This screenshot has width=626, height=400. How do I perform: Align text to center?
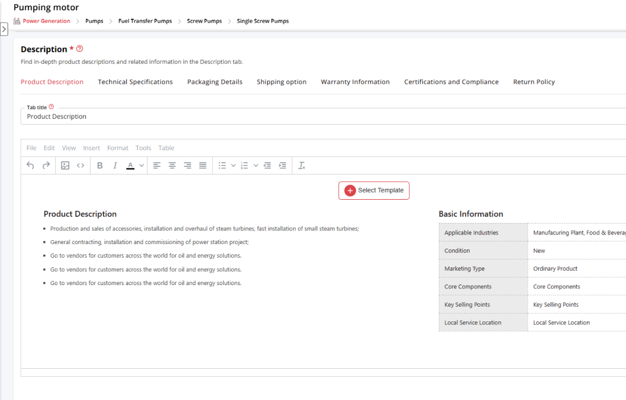pos(172,166)
